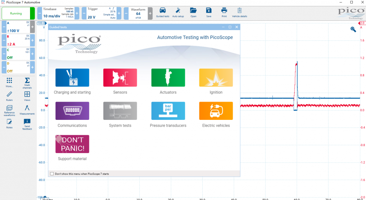The width and height of the screenshot is (366, 200).
Task: Click the Auto setup toolbar icon
Action: coord(178,12)
